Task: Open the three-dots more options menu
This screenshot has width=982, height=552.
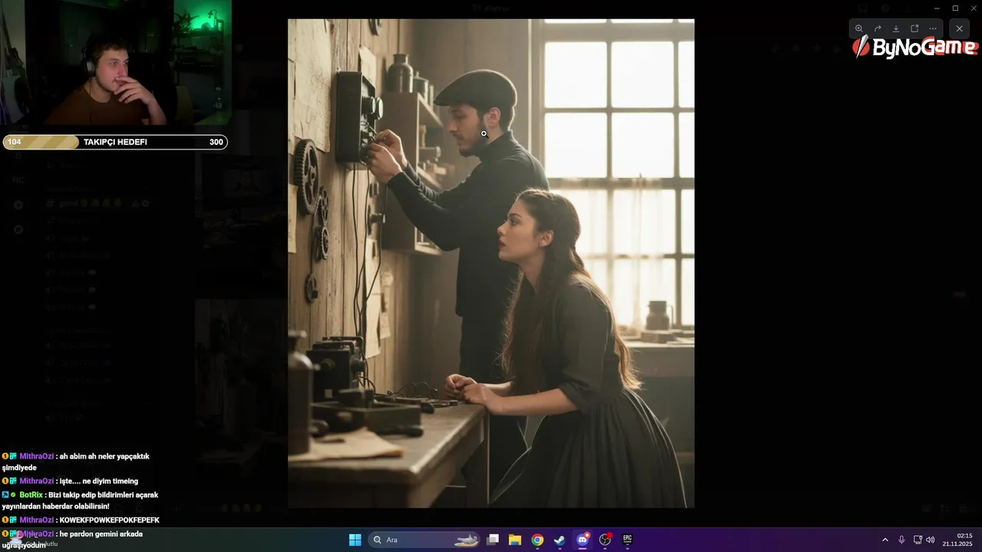Action: [x=933, y=28]
